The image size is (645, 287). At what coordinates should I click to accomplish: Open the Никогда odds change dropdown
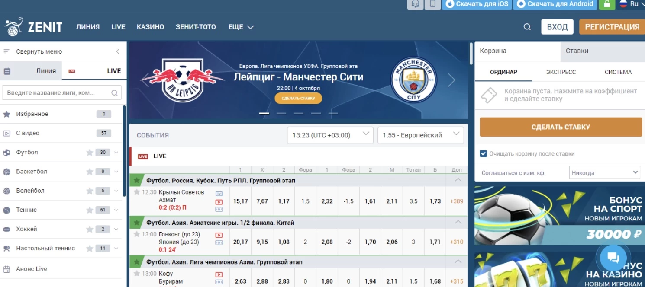pos(604,173)
